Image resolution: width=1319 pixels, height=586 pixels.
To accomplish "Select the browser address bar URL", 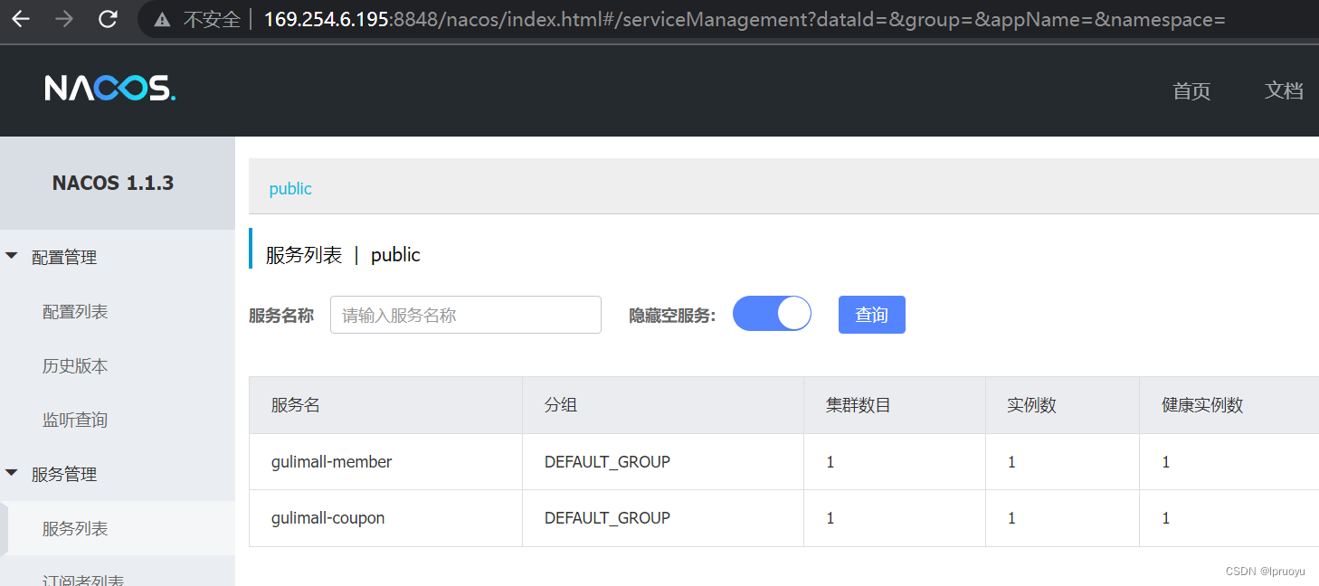I will (744, 18).
